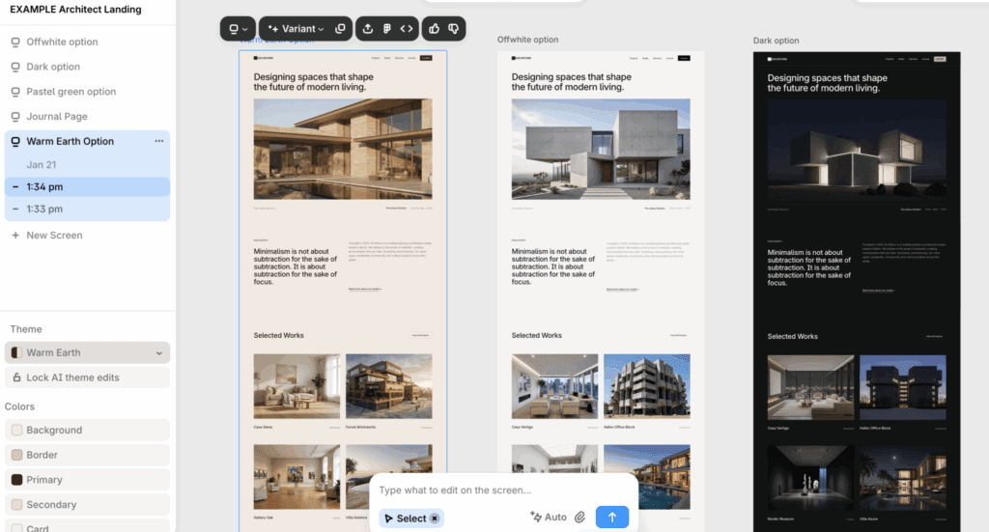The height and width of the screenshot is (532, 989).
Task: Select the Pastel green option screen
Action: 71,92
